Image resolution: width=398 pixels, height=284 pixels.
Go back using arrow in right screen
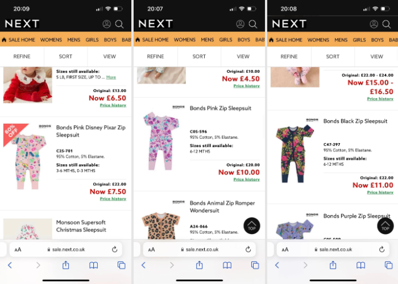point(277,265)
